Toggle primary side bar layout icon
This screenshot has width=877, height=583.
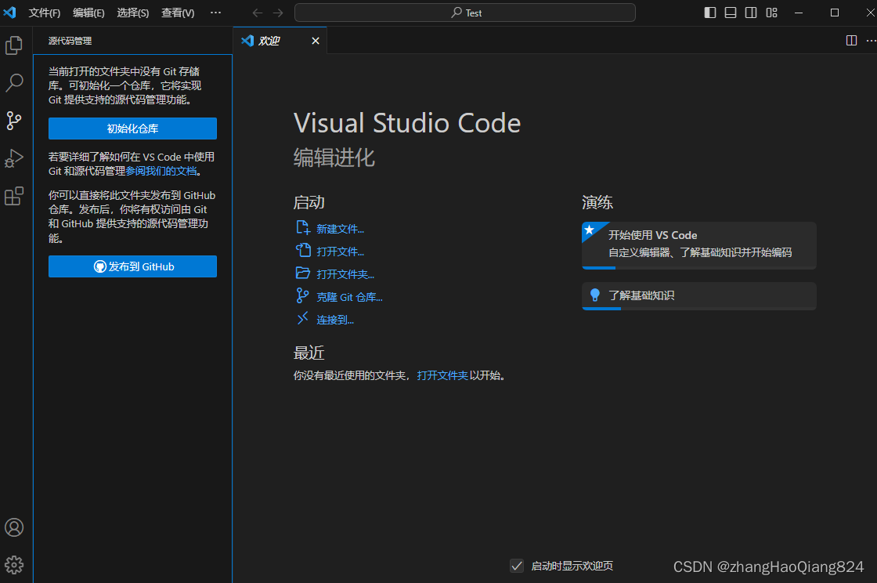coord(709,13)
